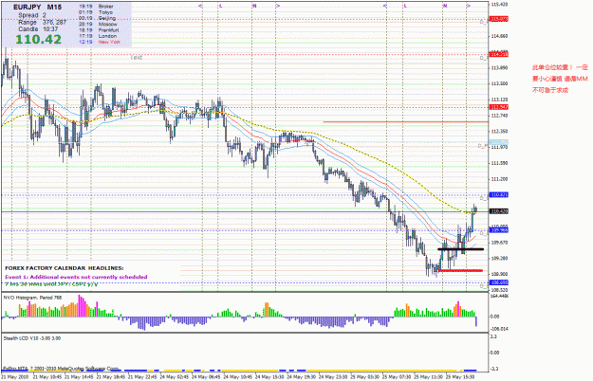Viewport: 593px width, 381px height.
Task: Select the short black horizontal line
Action: click(460, 249)
